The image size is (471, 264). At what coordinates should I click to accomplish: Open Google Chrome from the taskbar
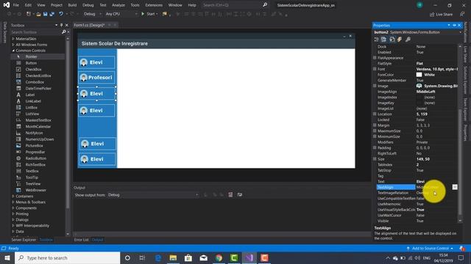pos(219,257)
